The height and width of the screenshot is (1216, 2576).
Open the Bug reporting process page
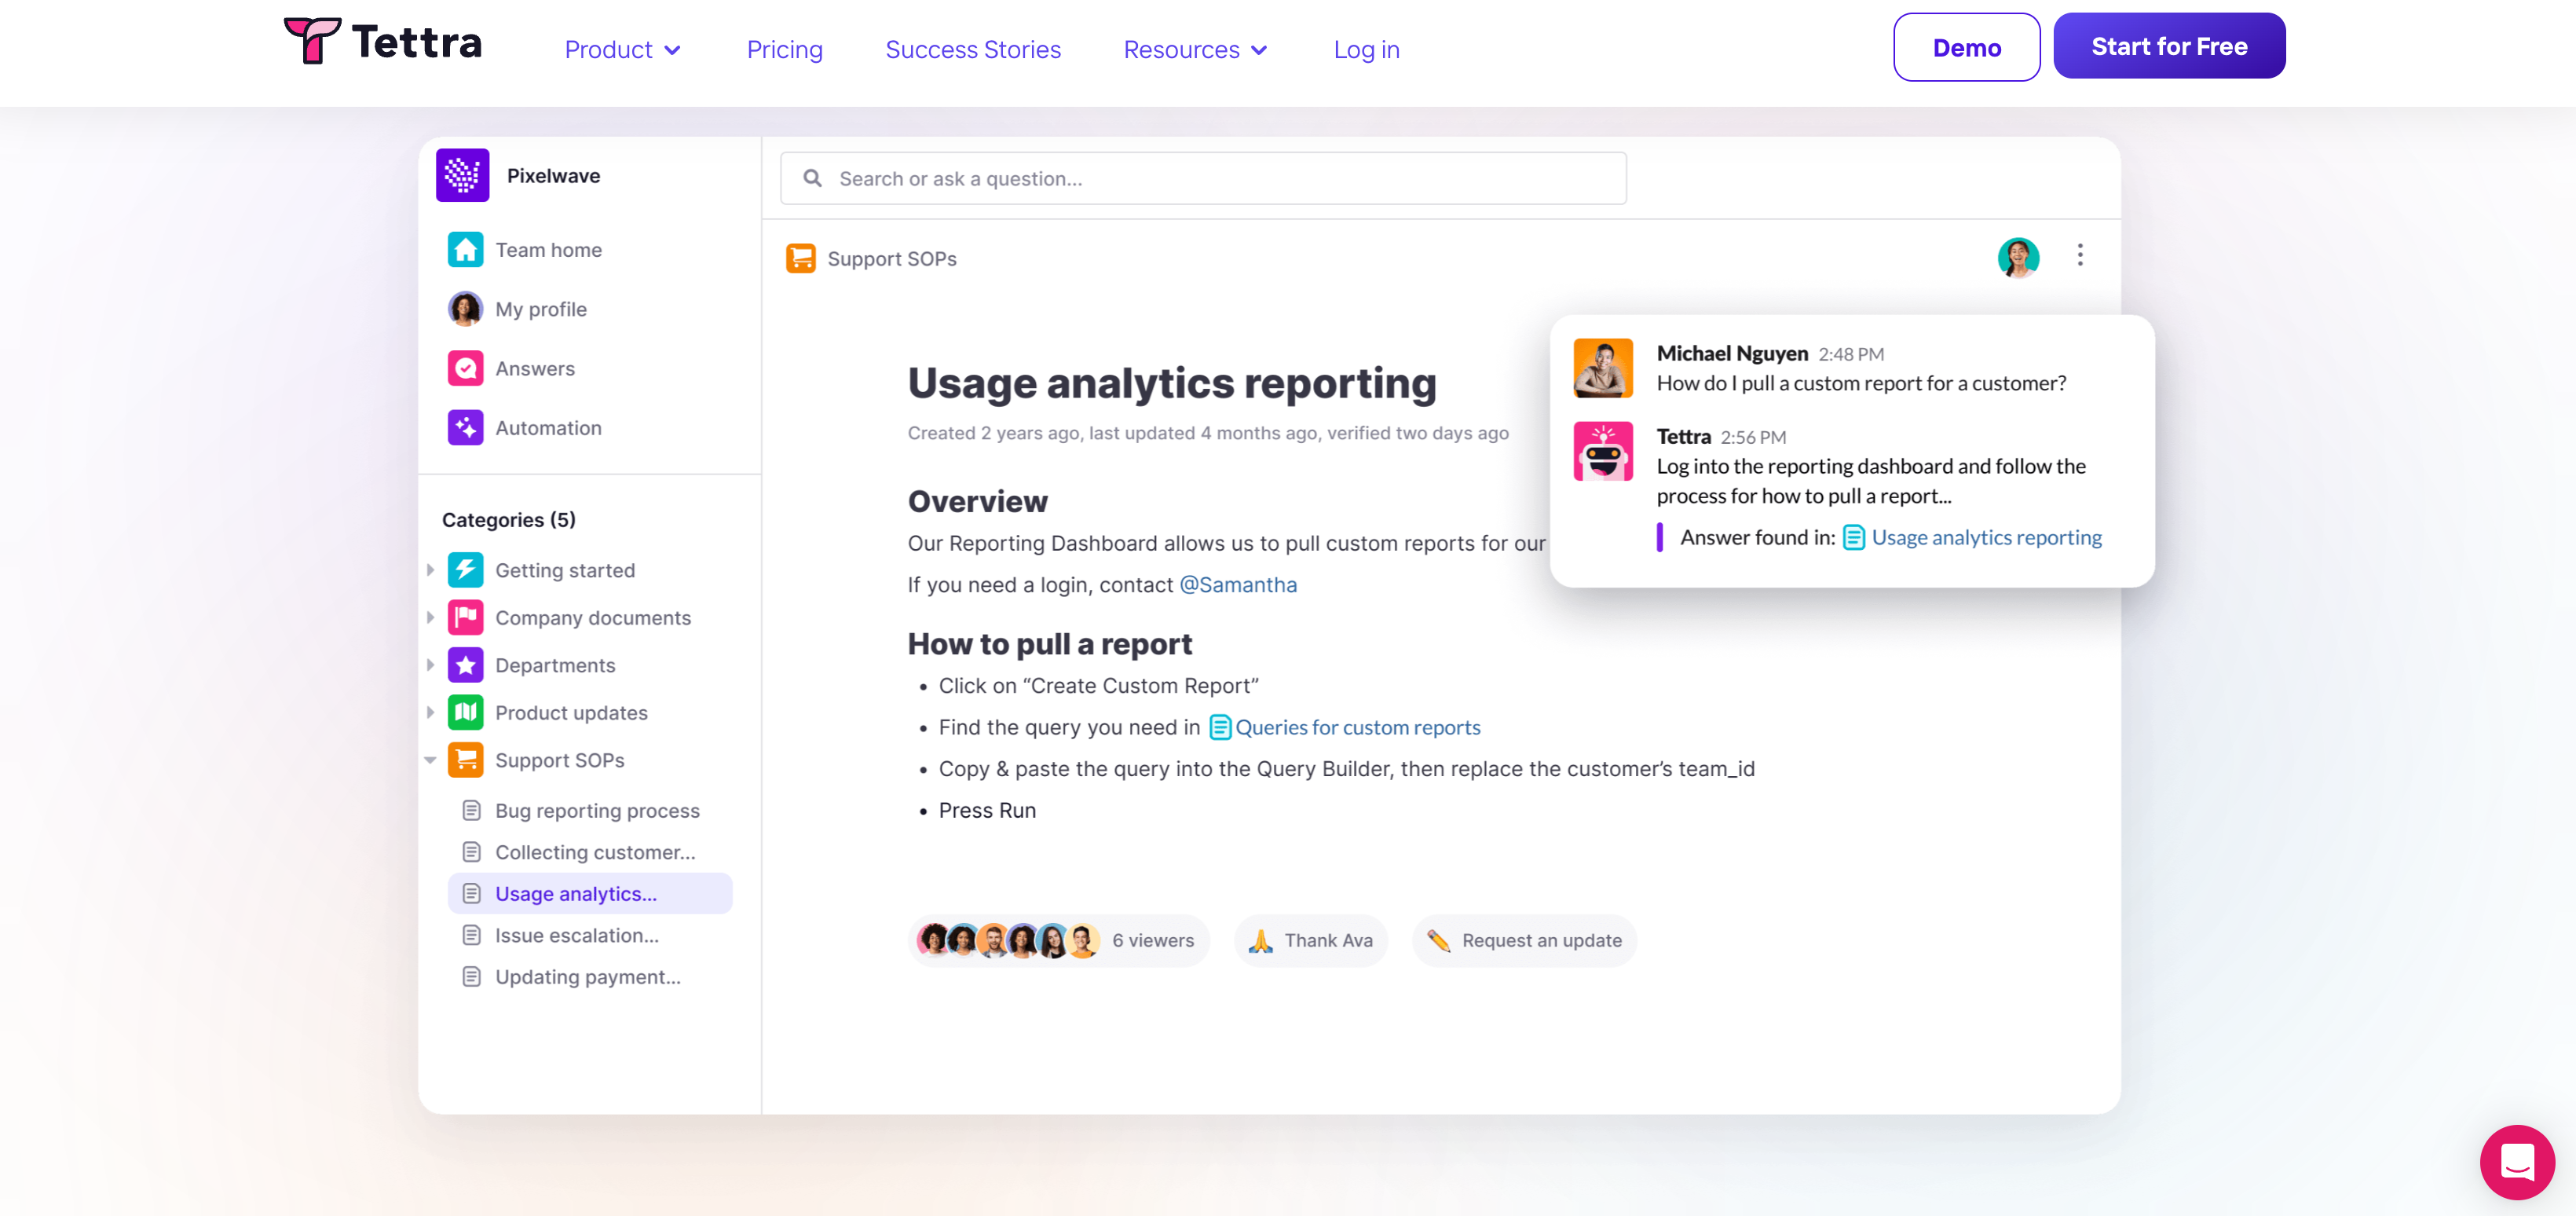[597, 810]
